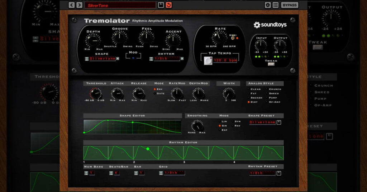Select Gate mode
This screenshot has width=367, height=192.
(155, 94)
